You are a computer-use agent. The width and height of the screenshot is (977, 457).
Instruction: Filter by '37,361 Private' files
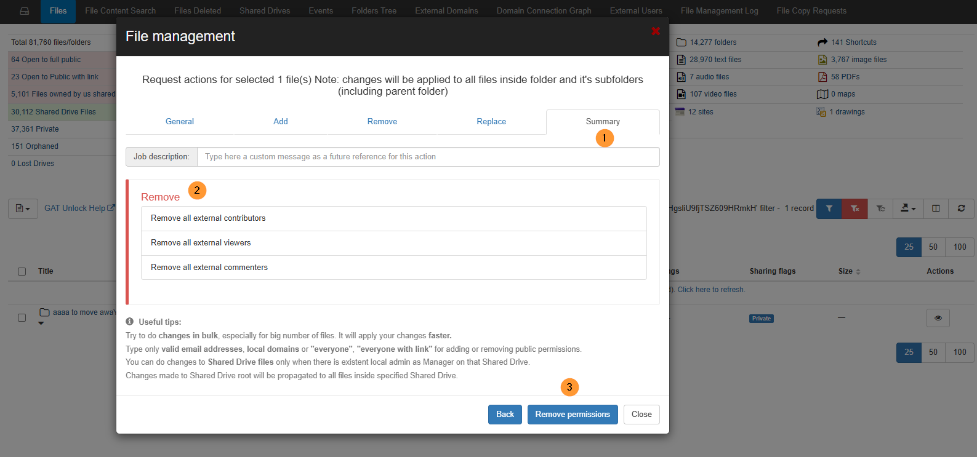tap(35, 129)
